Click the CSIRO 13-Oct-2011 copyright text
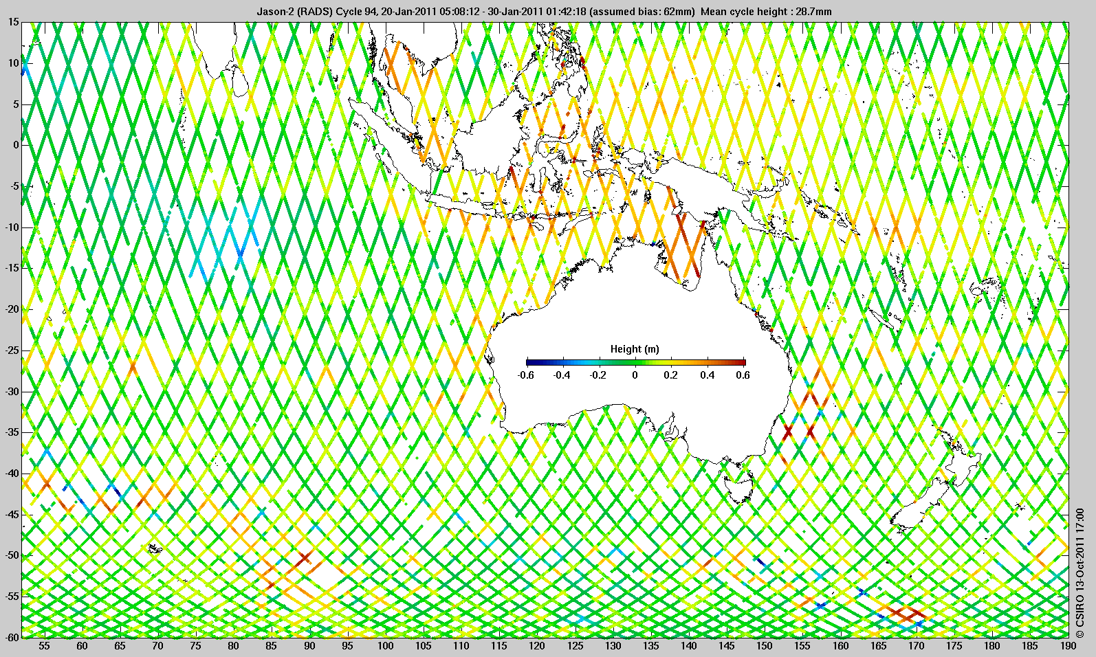The image size is (1096, 657). coord(1080,572)
